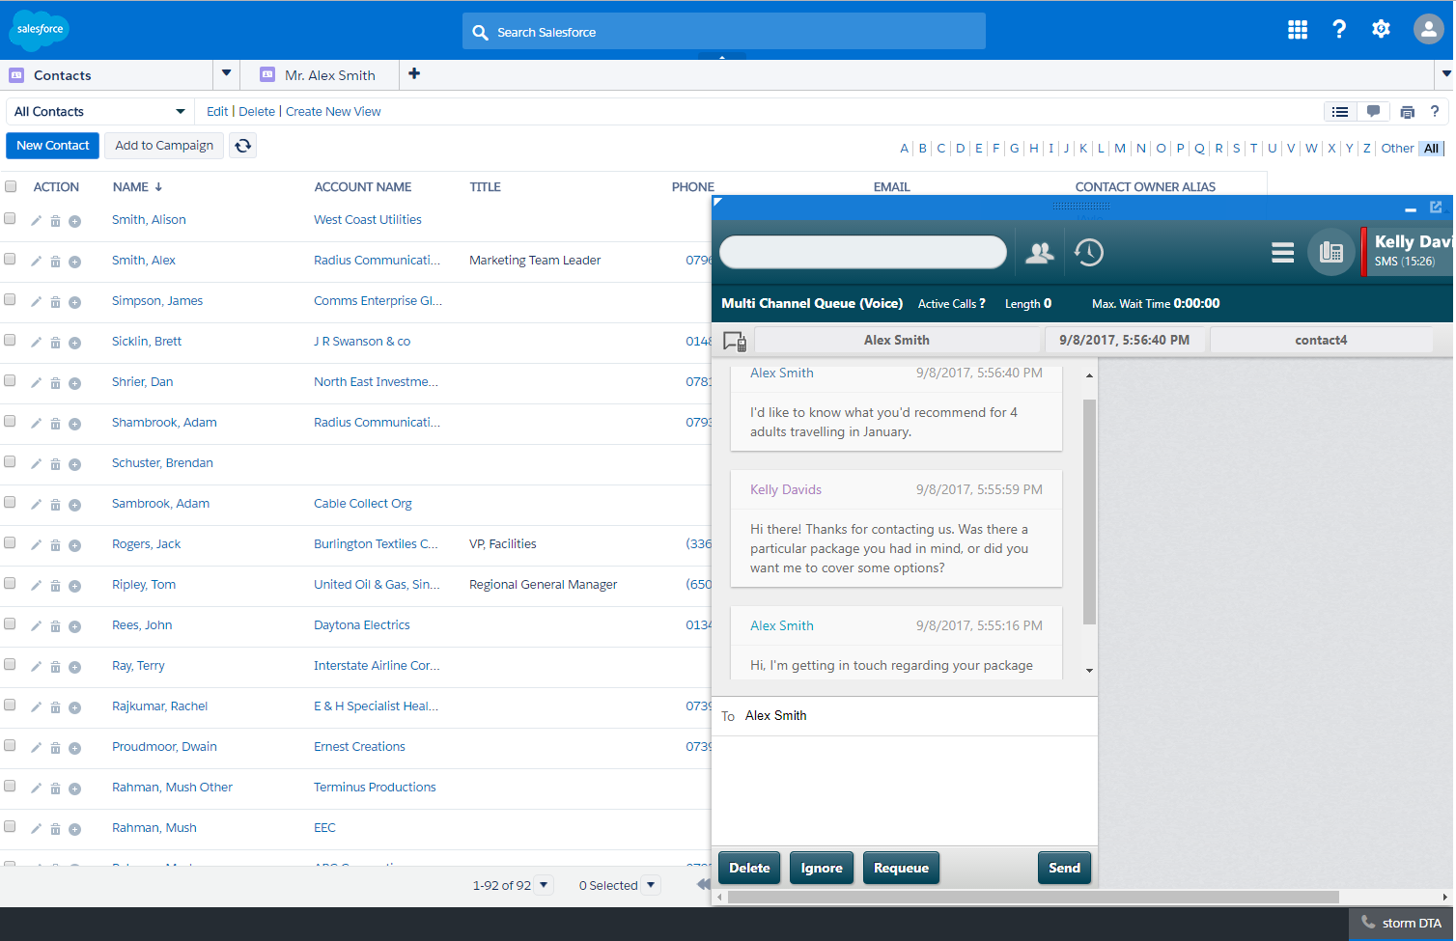Open the Mr. Alex Smith tab
Viewport: 1456px width, 941px height.
click(x=319, y=75)
